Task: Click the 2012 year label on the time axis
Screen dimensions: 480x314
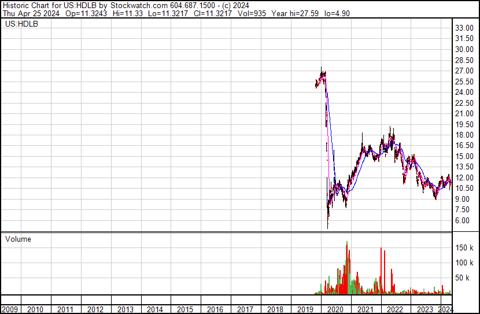Action: [95, 309]
